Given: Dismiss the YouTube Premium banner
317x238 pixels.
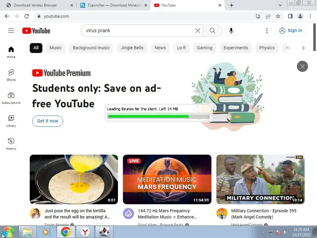Looking at the screenshot, I should tap(302, 66).
